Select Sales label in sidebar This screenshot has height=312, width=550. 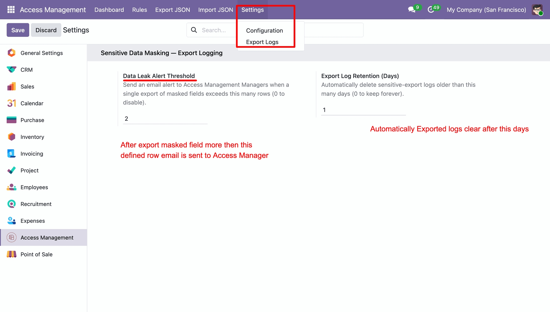tap(27, 87)
